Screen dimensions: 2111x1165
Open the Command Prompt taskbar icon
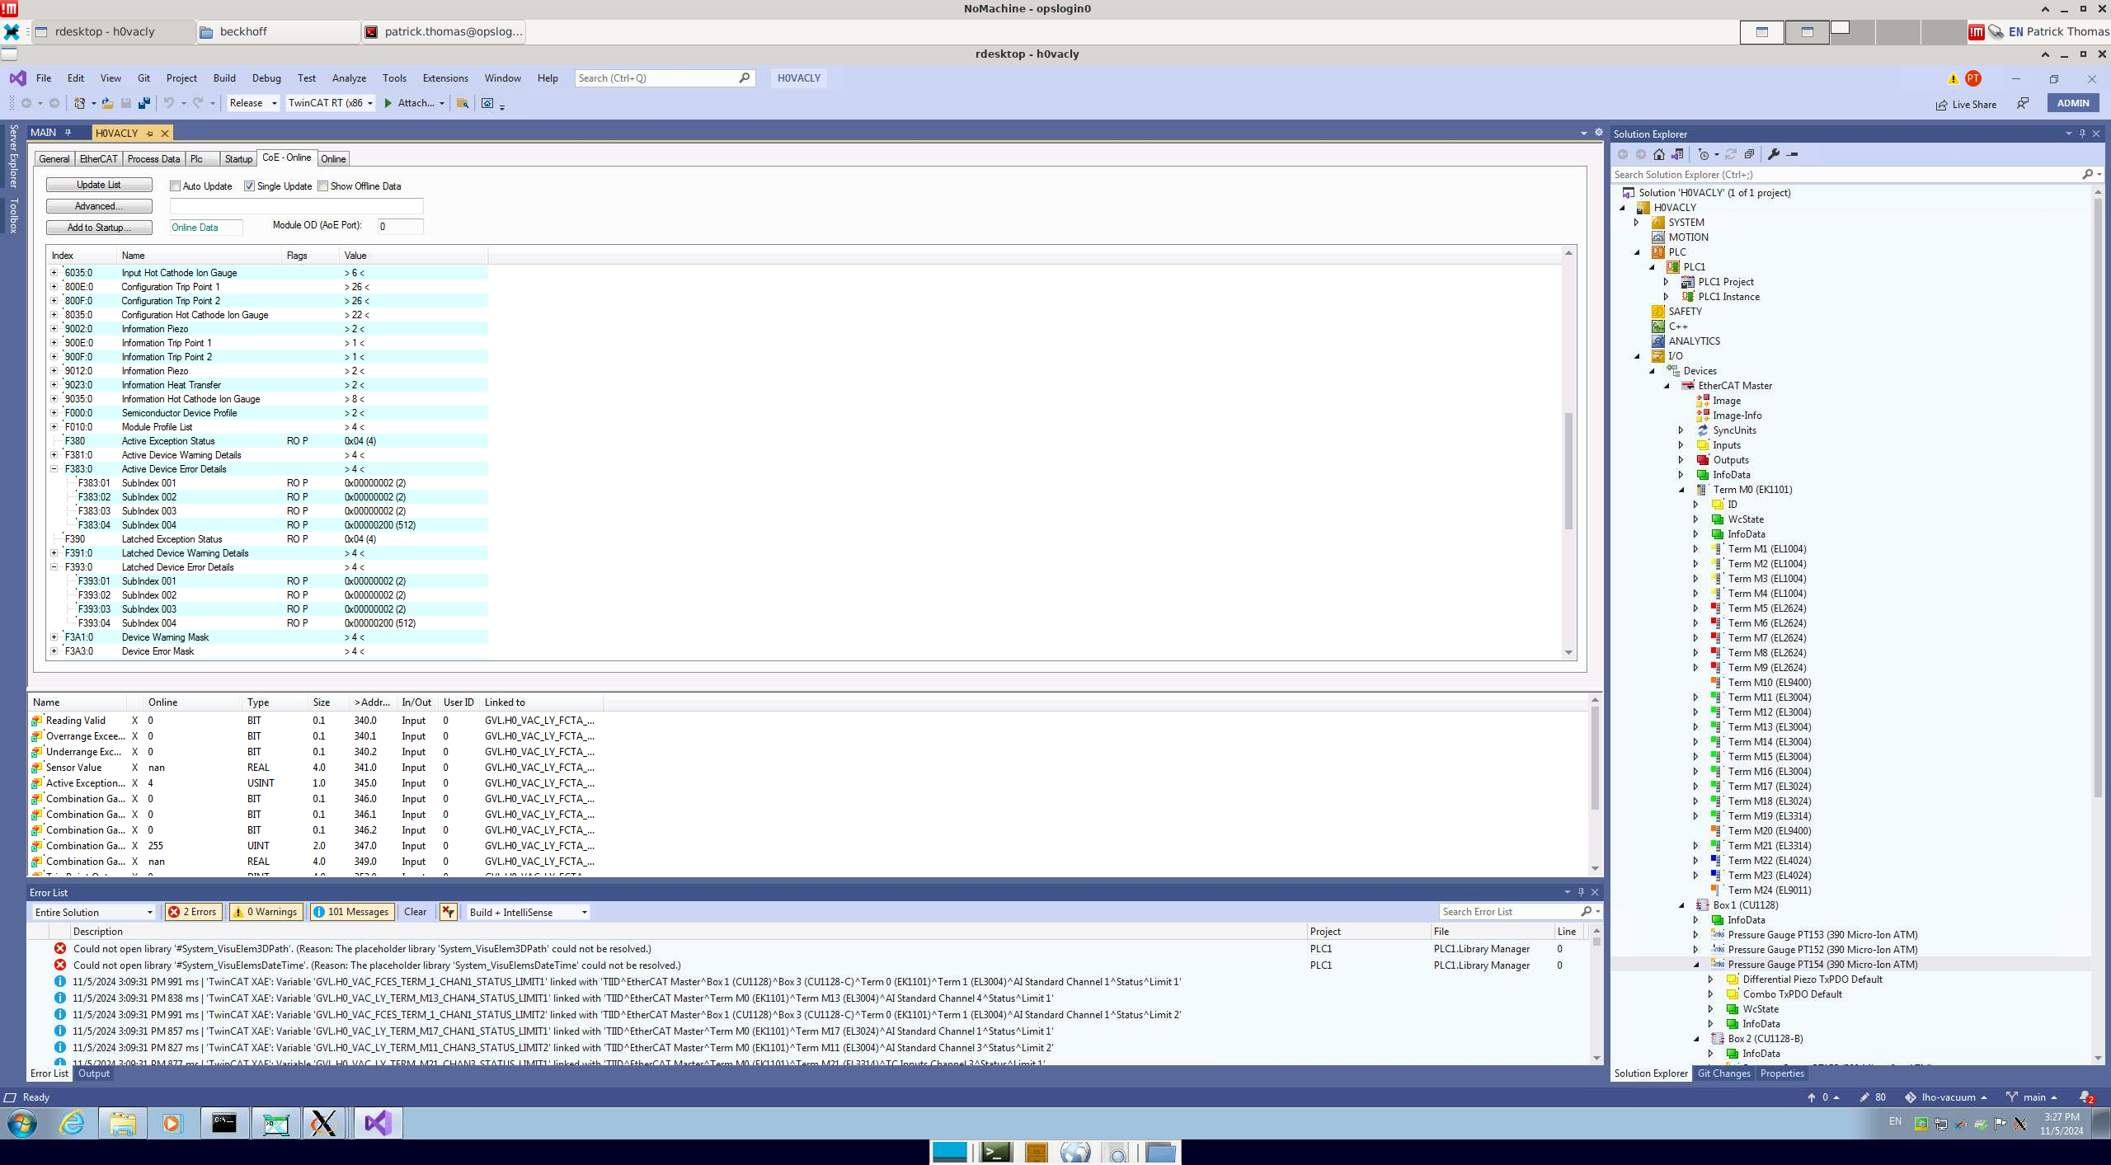coord(224,1123)
